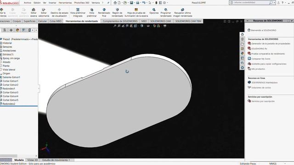294x165 pixels.
Task: Select Saliente-Extruir1 in the feature tree
Action: point(11,77)
